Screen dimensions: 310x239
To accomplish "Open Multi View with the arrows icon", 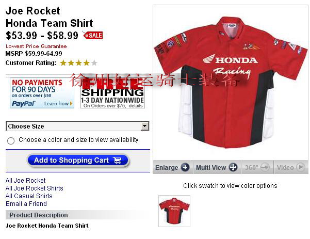I will point(233,167).
